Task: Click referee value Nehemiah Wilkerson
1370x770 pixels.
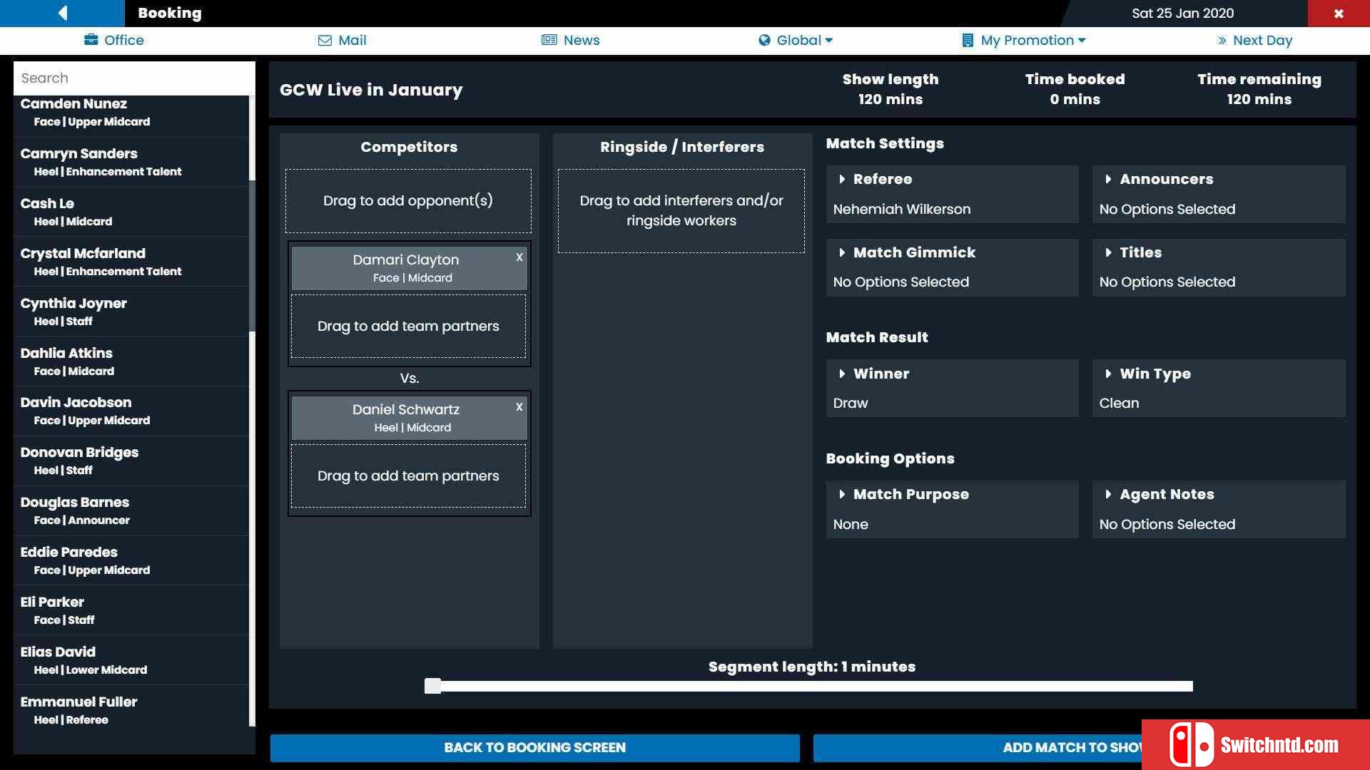Action: click(x=902, y=210)
